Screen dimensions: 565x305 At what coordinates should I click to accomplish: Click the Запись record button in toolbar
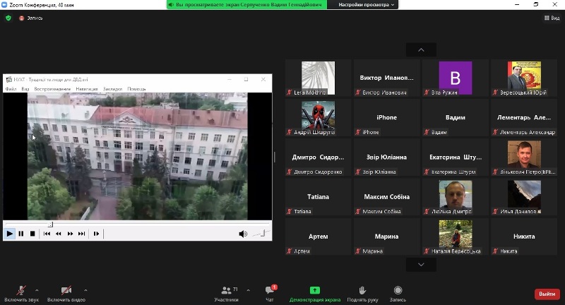click(398, 294)
